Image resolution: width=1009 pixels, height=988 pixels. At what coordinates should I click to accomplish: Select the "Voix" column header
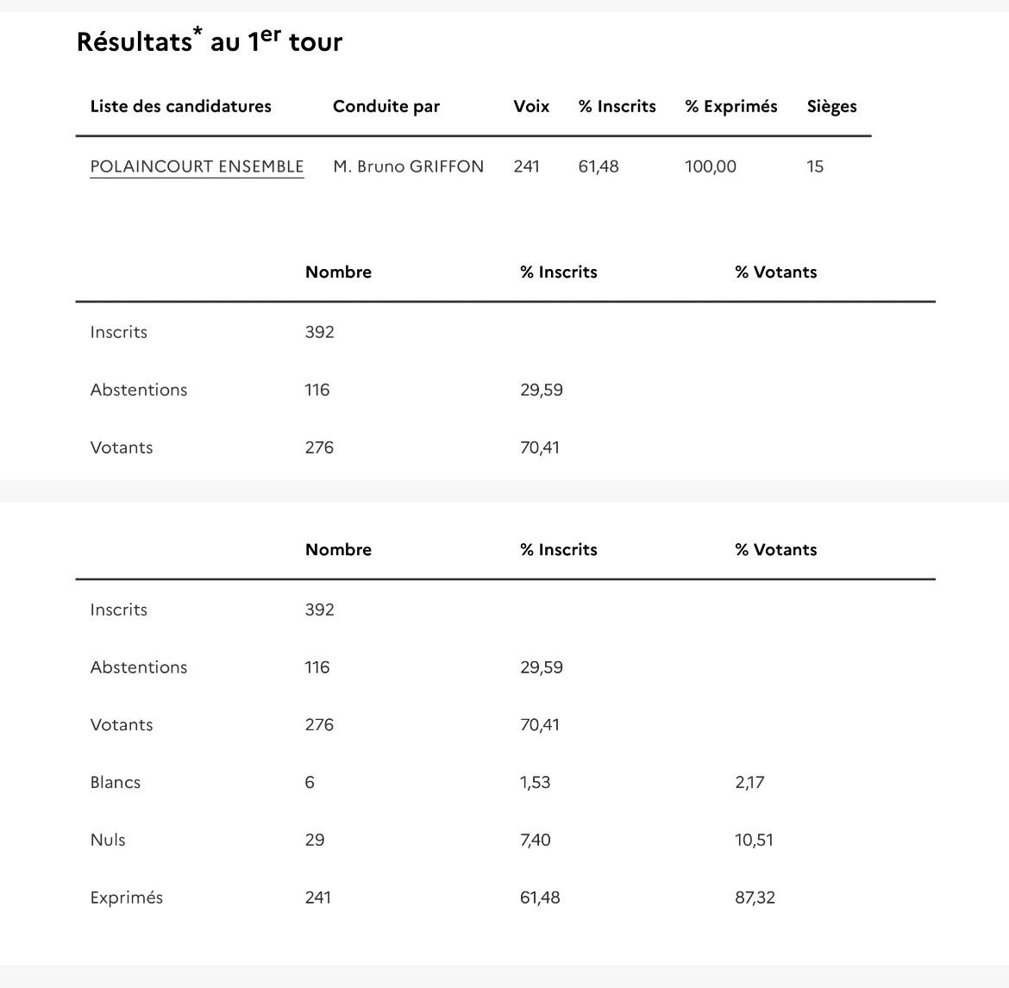coord(531,106)
